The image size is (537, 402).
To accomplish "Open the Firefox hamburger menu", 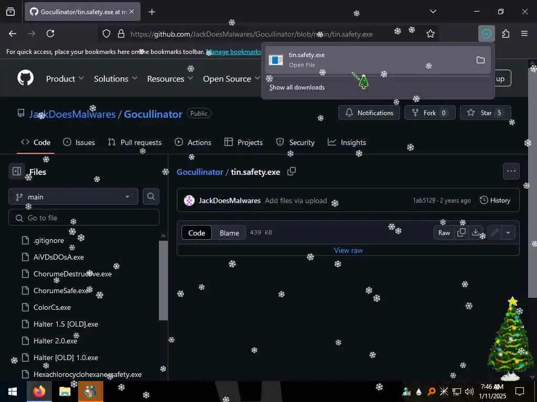I will tap(524, 33).
